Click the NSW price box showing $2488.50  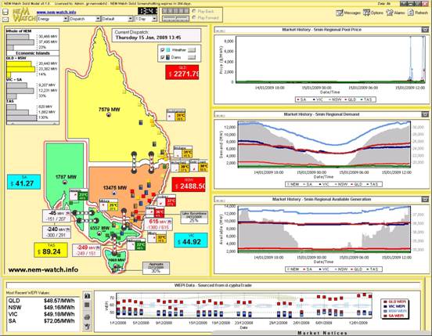coord(189,184)
